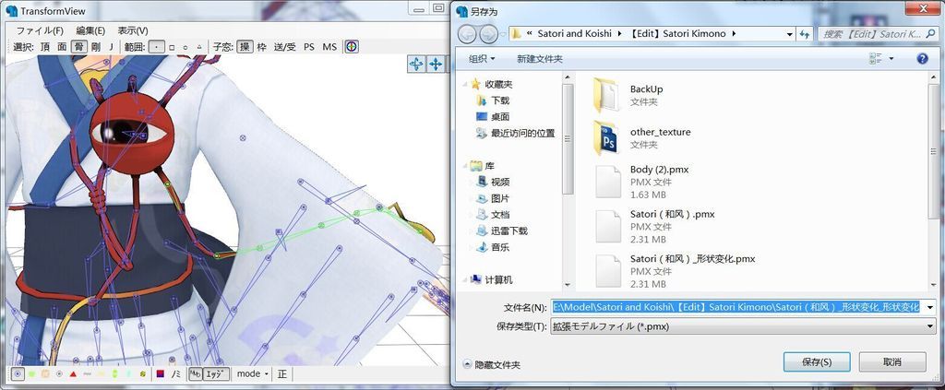Click the first bone display icon in bottom toolbar
Viewport: 945px width, 390px height.
coord(18,374)
